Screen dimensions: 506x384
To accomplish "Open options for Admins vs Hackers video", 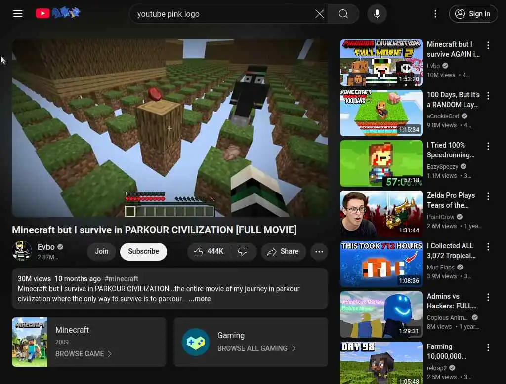I will coord(488,297).
